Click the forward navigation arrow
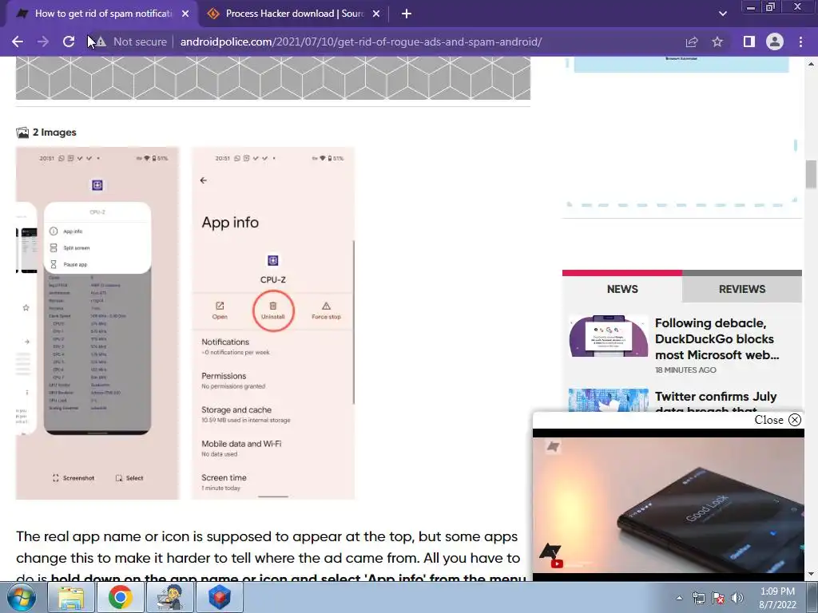The width and height of the screenshot is (818, 613). tap(43, 42)
